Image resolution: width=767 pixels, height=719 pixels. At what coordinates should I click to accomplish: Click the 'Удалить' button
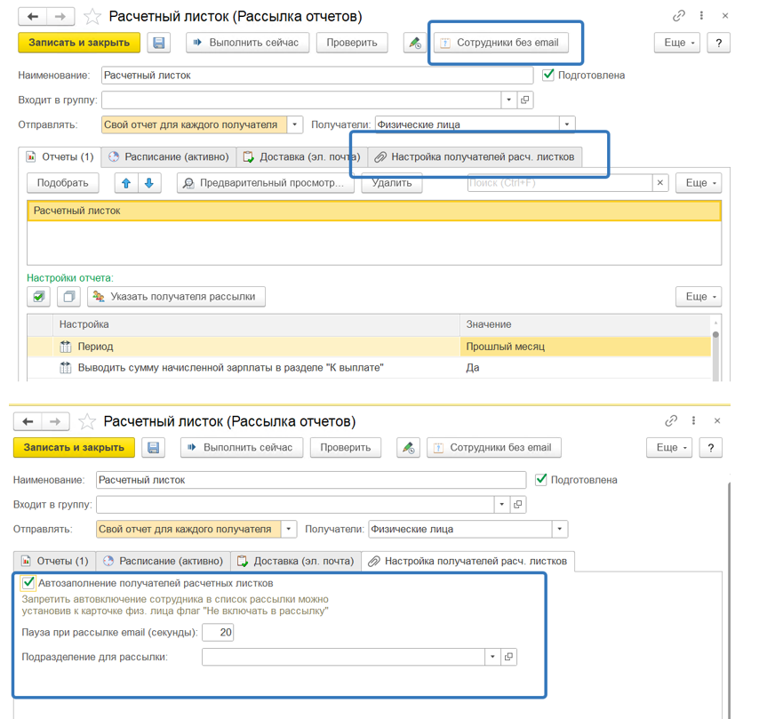392,183
